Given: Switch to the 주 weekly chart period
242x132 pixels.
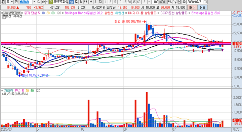Looking at the screenshot, I should point(76,2).
